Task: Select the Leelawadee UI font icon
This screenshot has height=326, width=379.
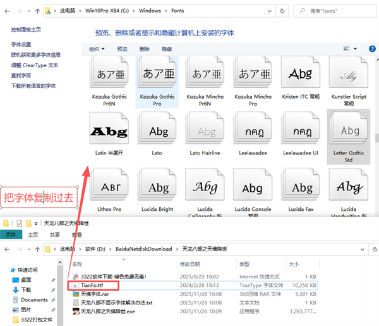Action: point(301,129)
